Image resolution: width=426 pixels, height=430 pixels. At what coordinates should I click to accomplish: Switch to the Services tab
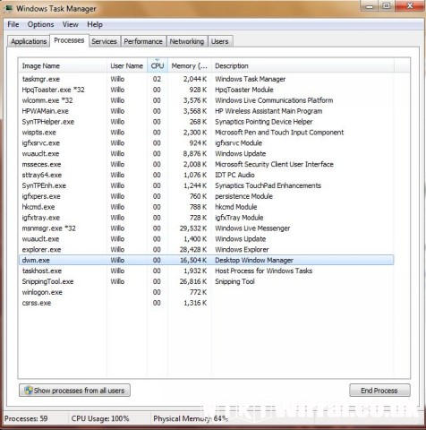(x=104, y=41)
